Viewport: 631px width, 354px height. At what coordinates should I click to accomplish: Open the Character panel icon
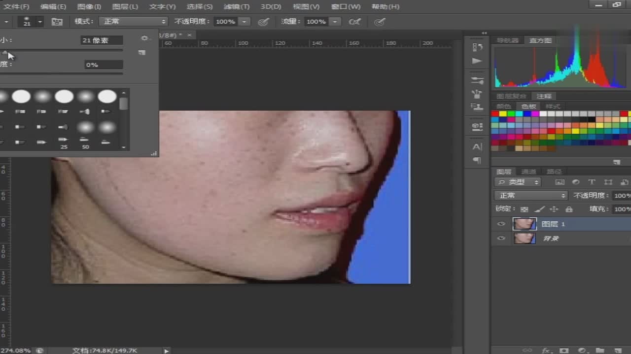pos(477,147)
